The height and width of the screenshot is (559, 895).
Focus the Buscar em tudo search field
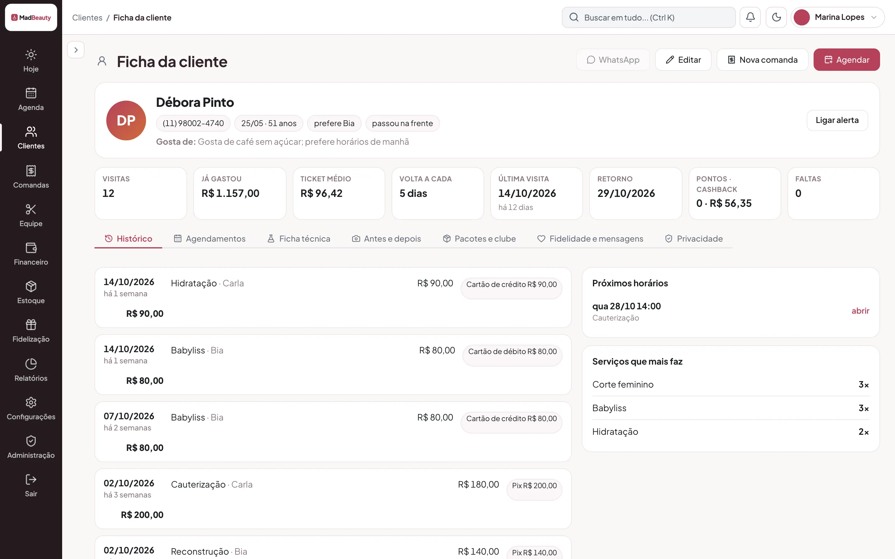(648, 17)
